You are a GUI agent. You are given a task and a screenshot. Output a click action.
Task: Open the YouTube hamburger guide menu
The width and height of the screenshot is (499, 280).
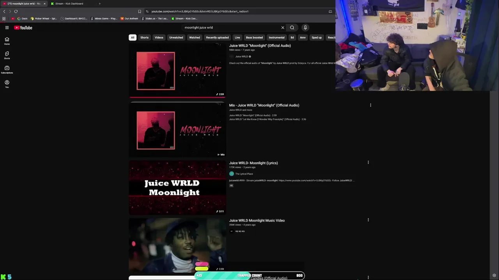7,28
